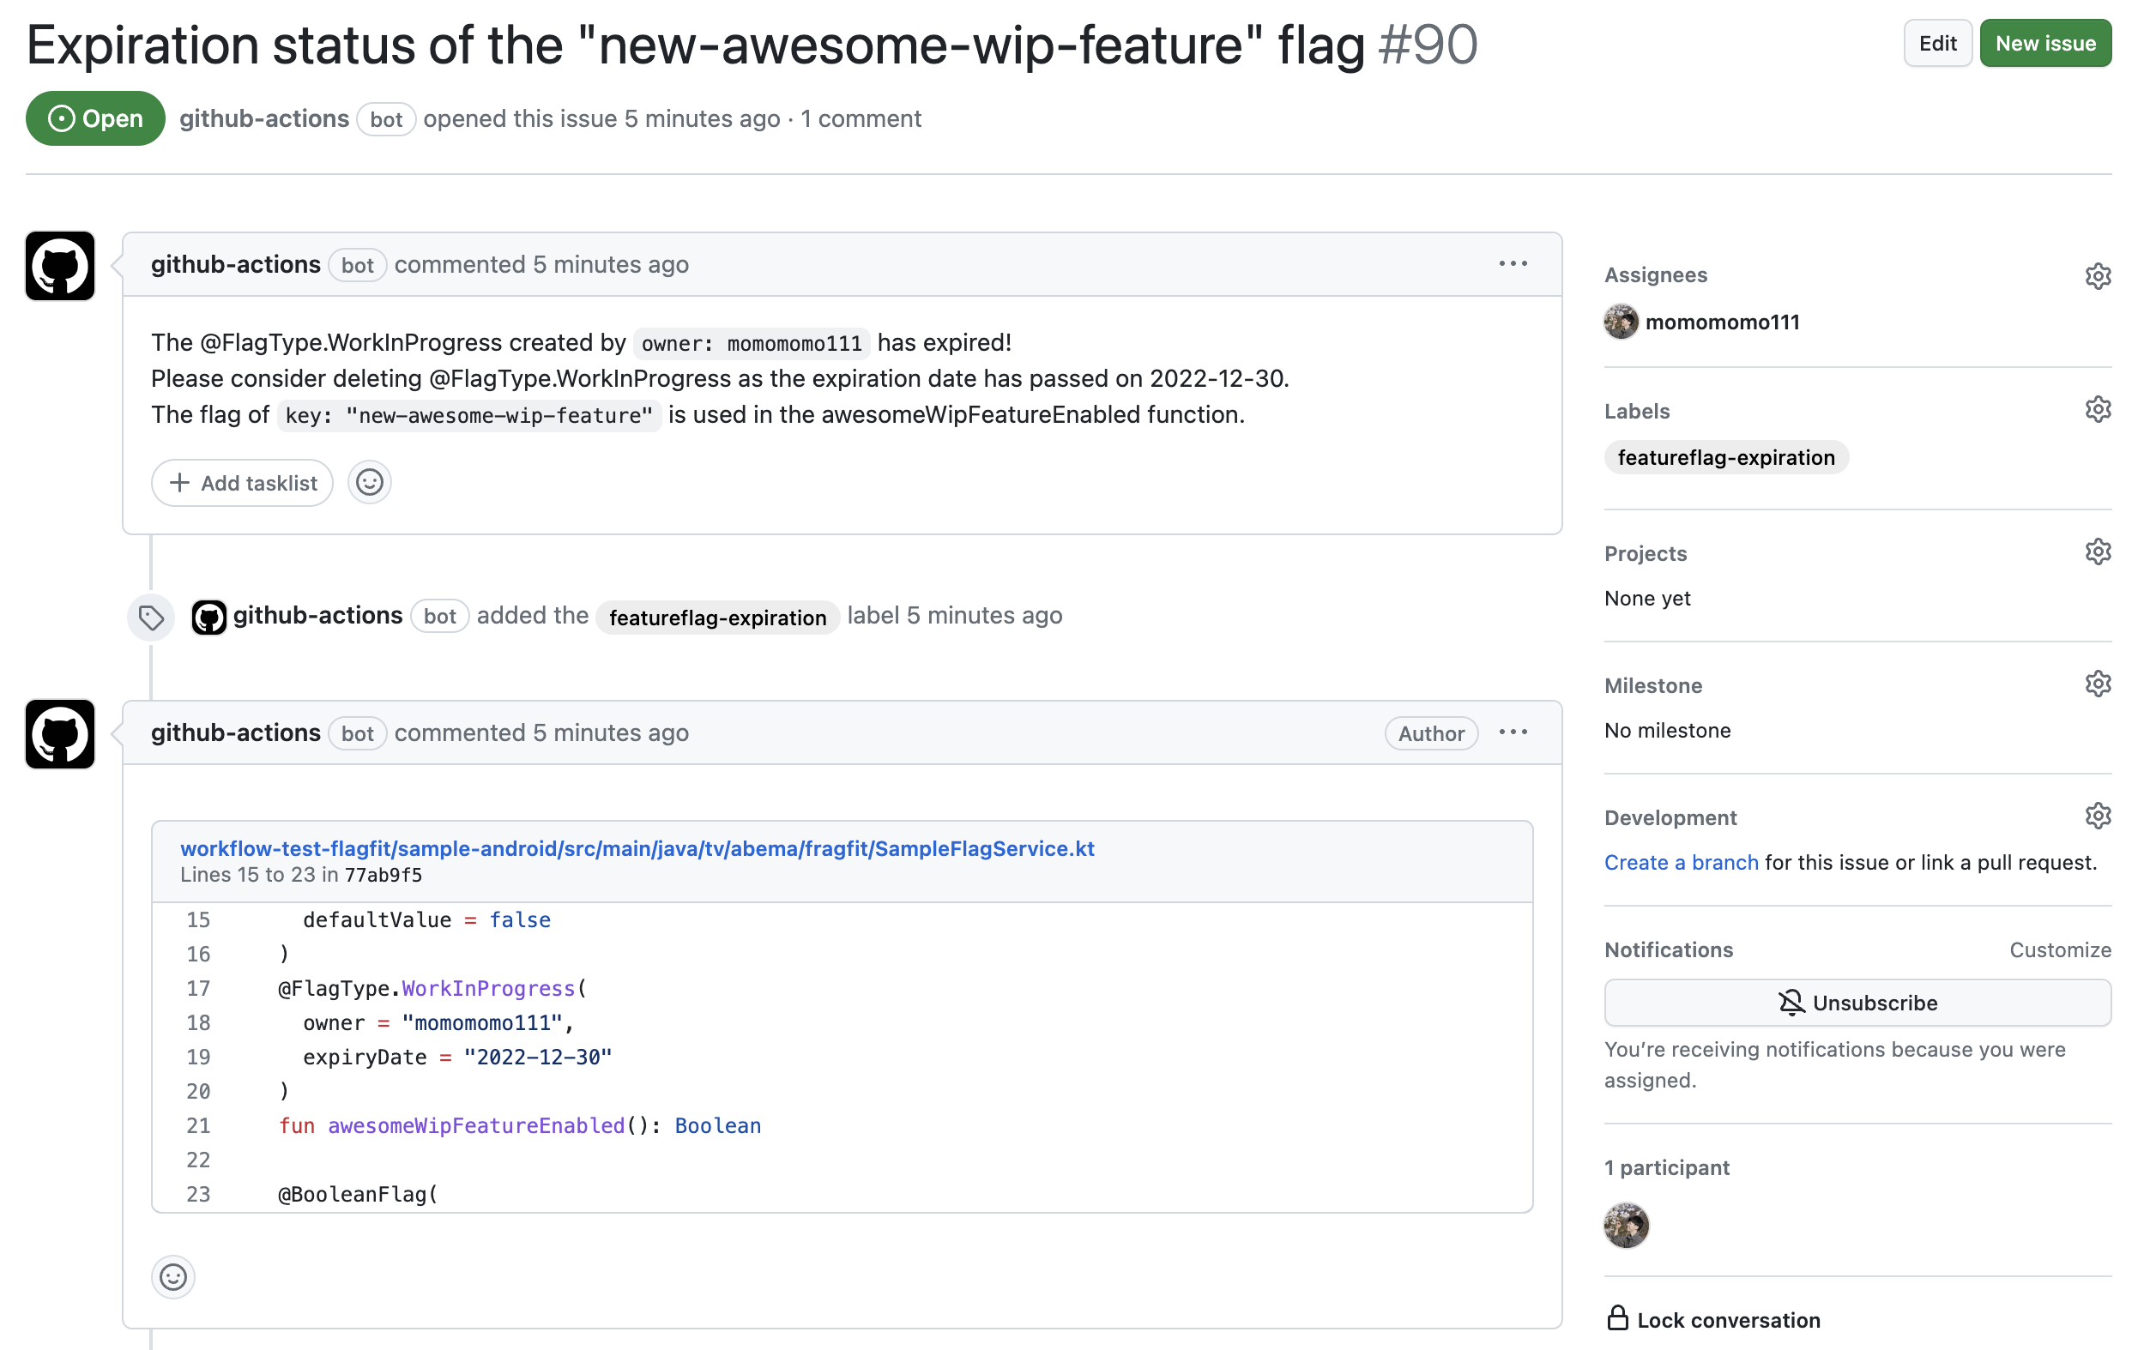Open the second comment's three-dot options menu
Screen dimensions: 2150x1350
point(1513,732)
